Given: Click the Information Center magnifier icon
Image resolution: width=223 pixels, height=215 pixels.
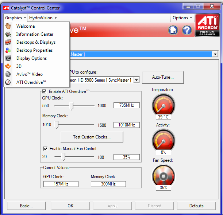Looking at the screenshot, I should point(8,34).
